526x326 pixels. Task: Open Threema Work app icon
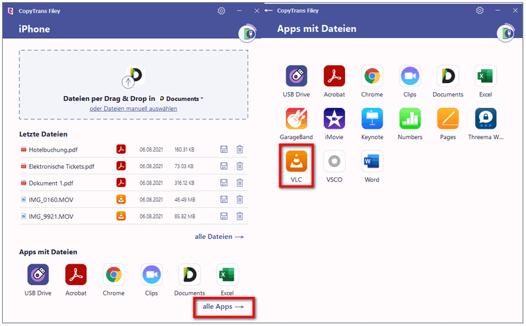tap(486, 118)
